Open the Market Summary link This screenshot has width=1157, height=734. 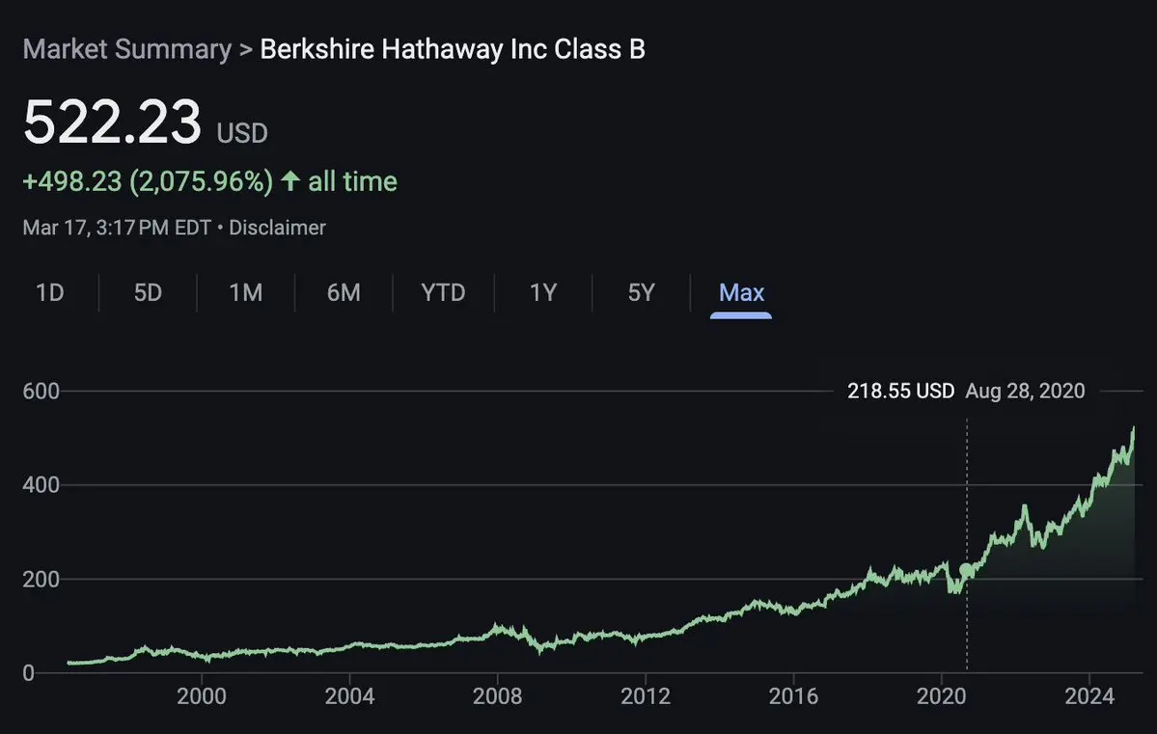click(127, 49)
